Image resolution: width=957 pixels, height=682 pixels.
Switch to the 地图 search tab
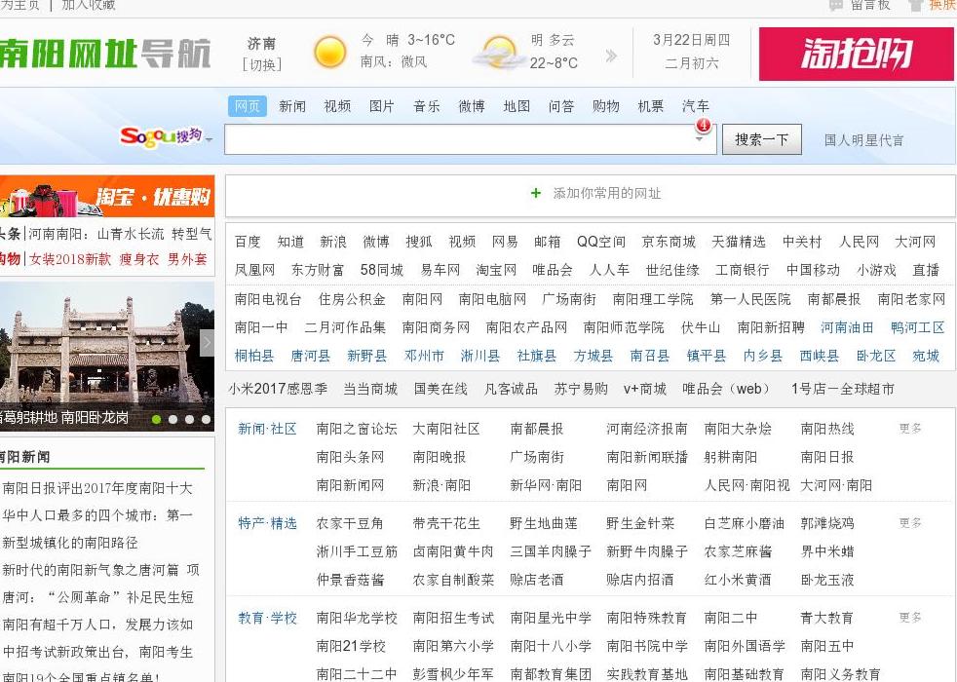(x=517, y=106)
